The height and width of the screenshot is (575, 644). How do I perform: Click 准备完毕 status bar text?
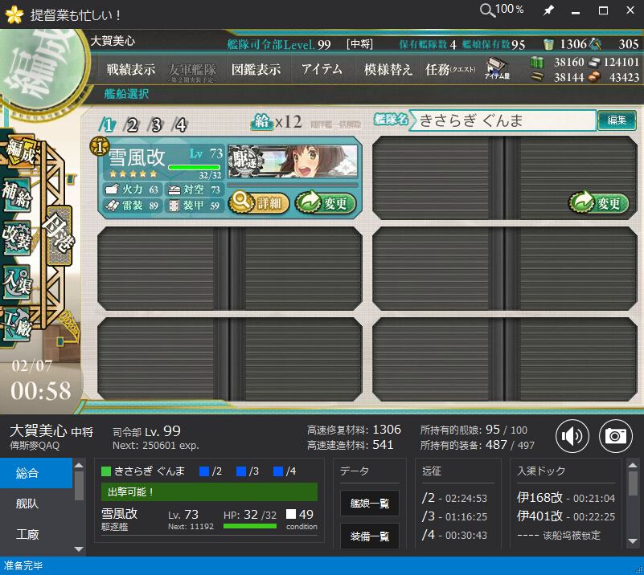(x=23, y=565)
